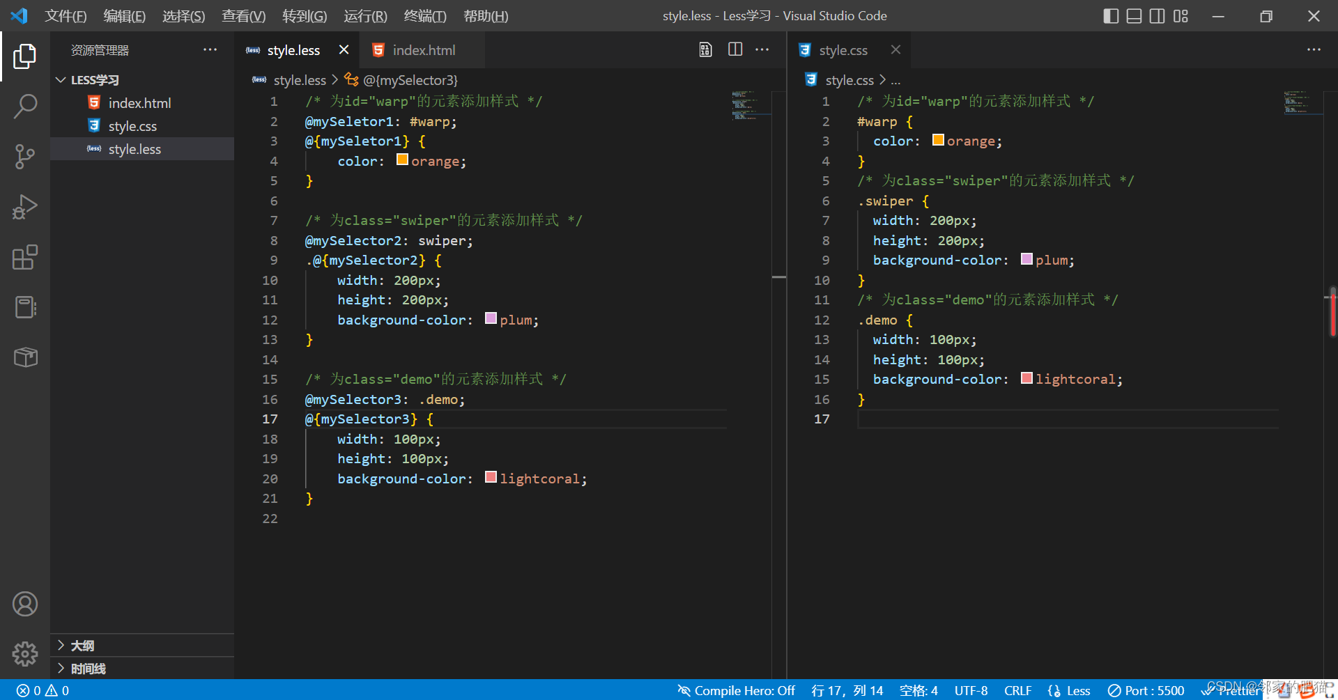This screenshot has height=700, width=1338.
Task: Switch to the index.html tab
Action: click(x=422, y=50)
